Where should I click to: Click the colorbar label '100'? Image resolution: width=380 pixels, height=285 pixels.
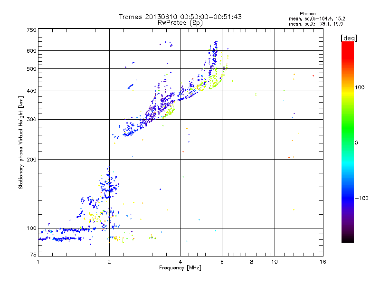click(x=360, y=87)
